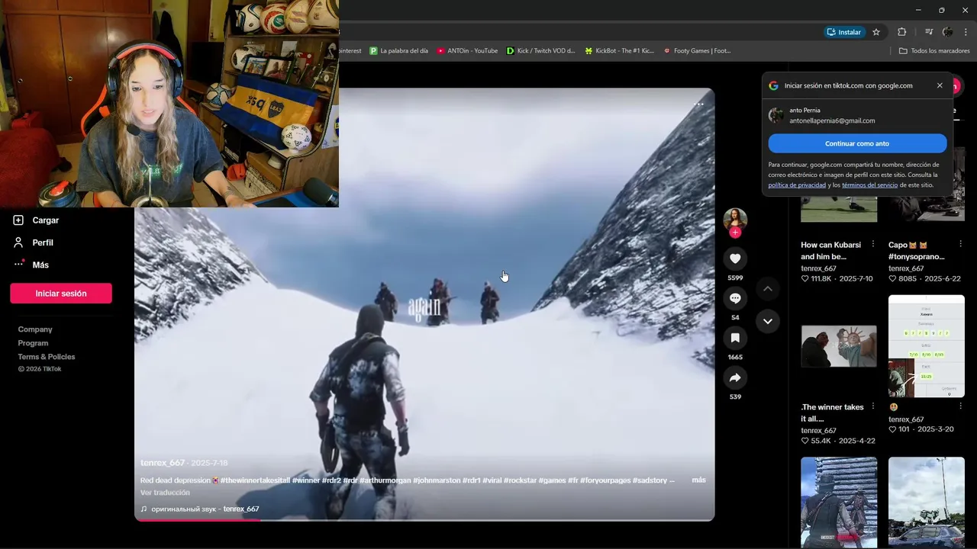Click the Instalar app button in address bar
Viewport: 977px width, 549px height.
844,32
